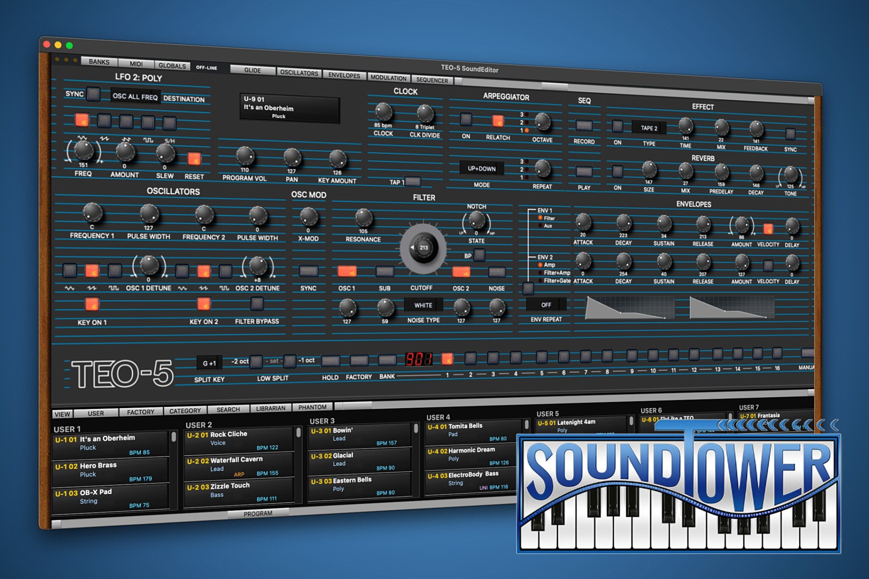Open the OSC ALL FREQ destination selector
The image size is (869, 579).
pyautogui.click(x=135, y=97)
